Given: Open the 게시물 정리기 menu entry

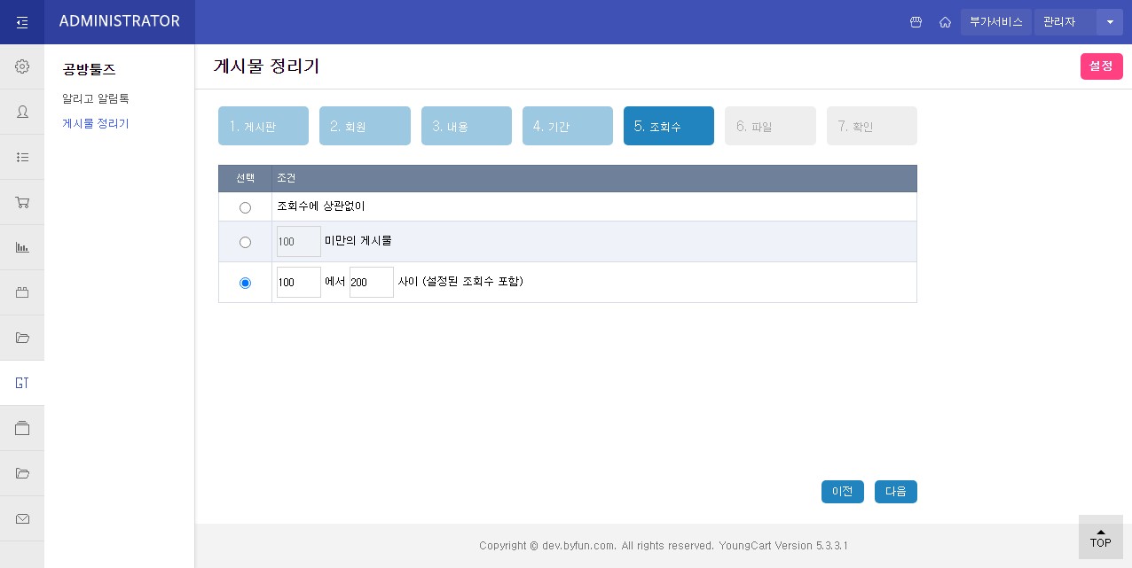Looking at the screenshot, I should [95, 123].
